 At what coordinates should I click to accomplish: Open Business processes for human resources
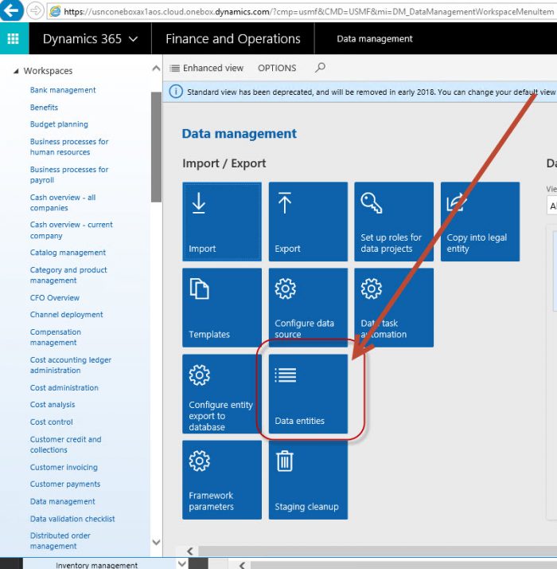tap(69, 147)
